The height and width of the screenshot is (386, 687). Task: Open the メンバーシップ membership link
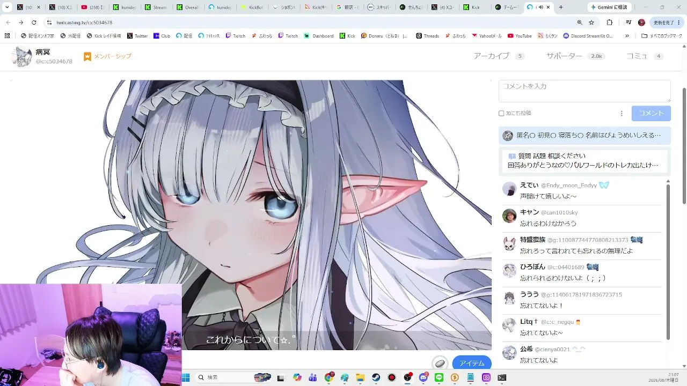point(107,56)
